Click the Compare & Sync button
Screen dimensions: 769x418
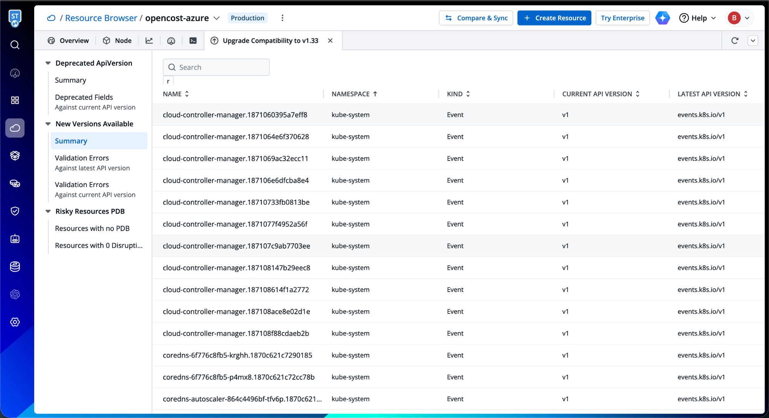pos(476,18)
